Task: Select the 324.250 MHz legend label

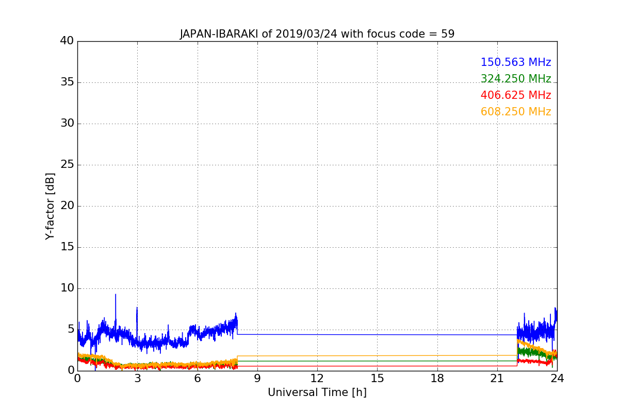Action: click(x=516, y=79)
